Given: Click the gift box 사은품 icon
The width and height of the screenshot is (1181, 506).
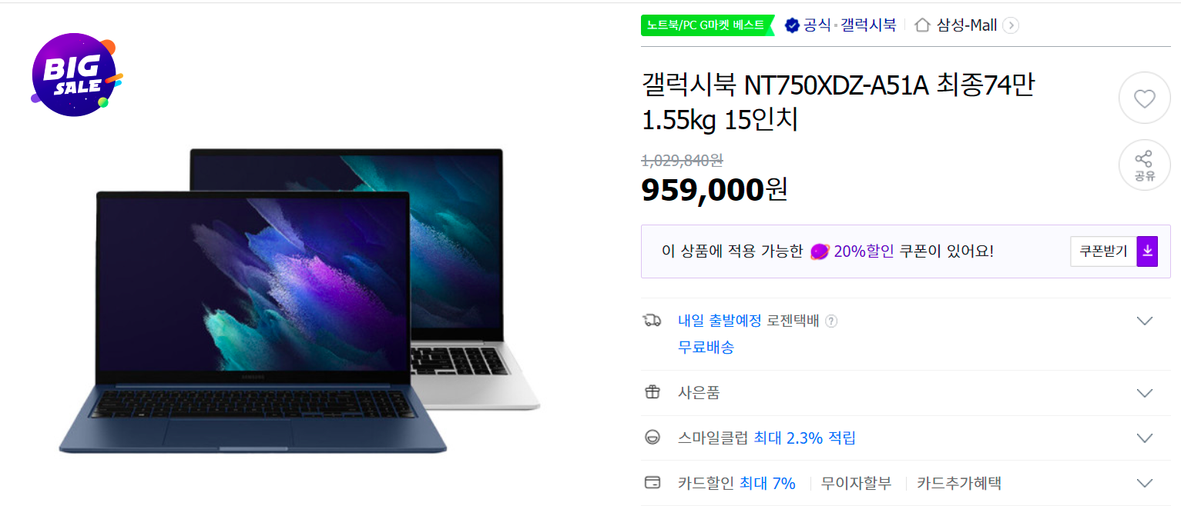Looking at the screenshot, I should 652,393.
